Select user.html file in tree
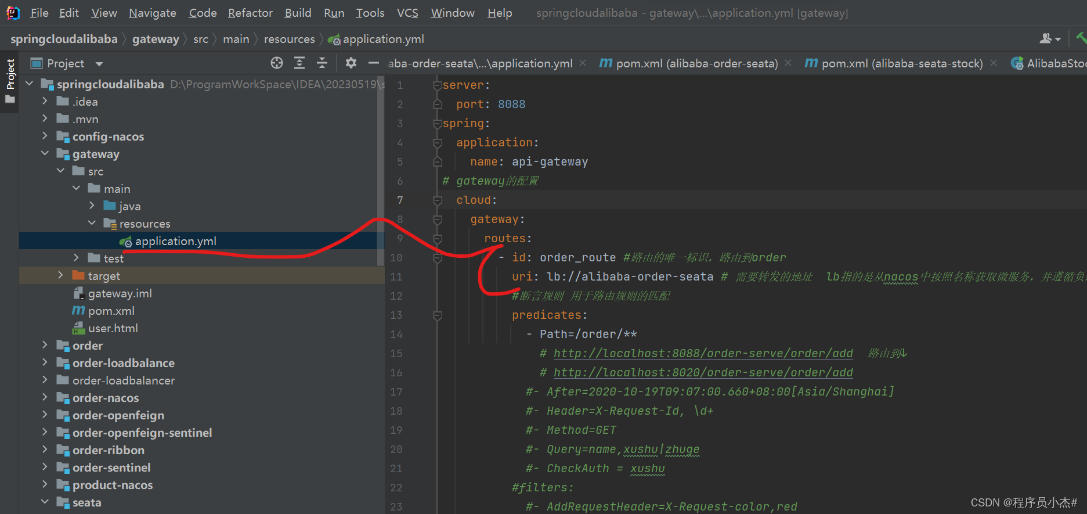This screenshot has width=1087, height=514. click(x=113, y=328)
